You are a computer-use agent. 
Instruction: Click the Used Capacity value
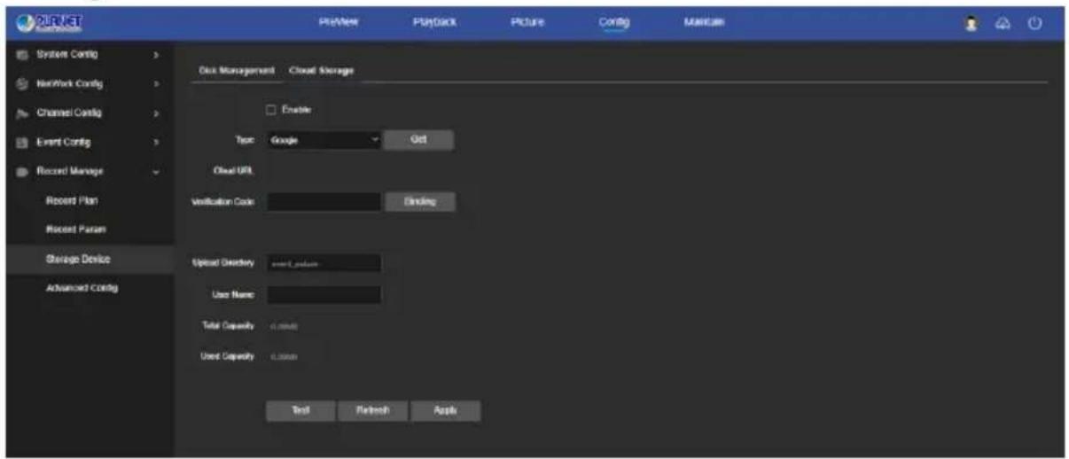tap(285, 356)
